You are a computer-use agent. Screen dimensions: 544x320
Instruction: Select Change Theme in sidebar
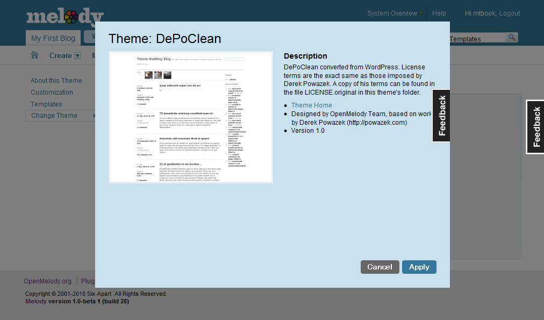pyautogui.click(x=60, y=116)
